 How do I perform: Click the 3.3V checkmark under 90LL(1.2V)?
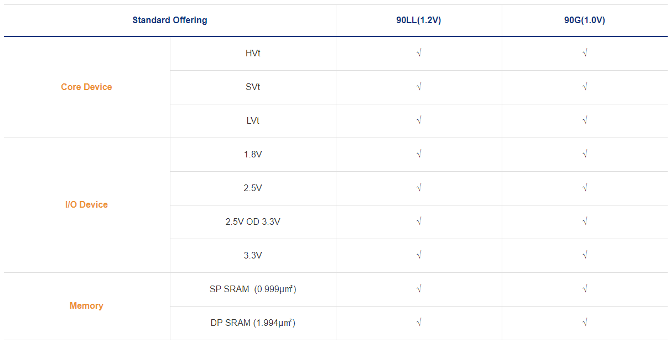coord(419,256)
